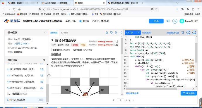Viewport: 202px width, 108px height.
Task: Switch language with the EN icon
Action: point(175,21)
